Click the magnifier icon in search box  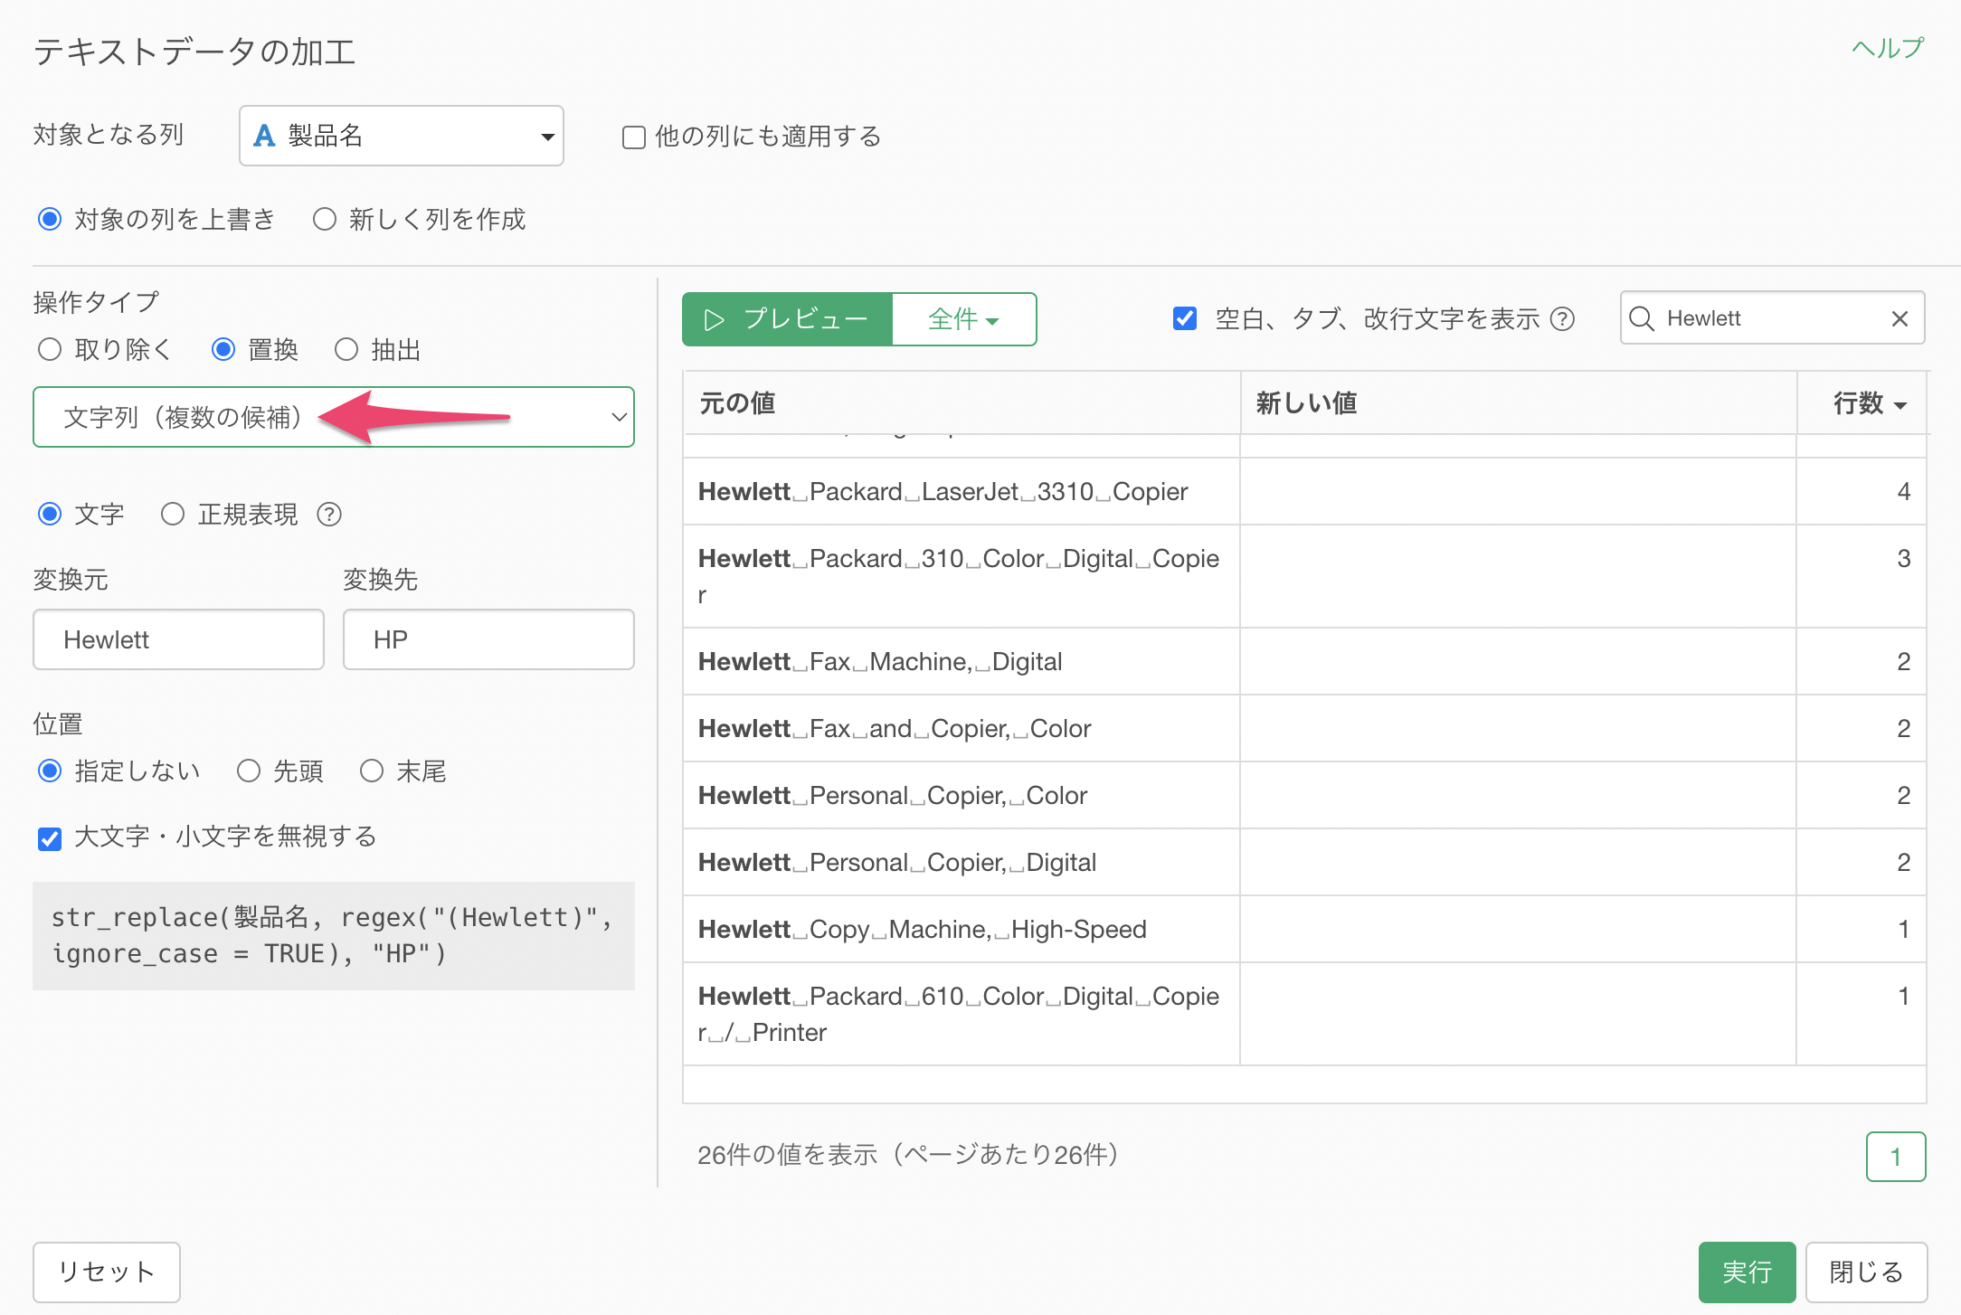tap(1642, 318)
